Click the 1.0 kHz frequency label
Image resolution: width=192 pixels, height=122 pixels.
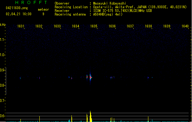click(x=2, y=55)
